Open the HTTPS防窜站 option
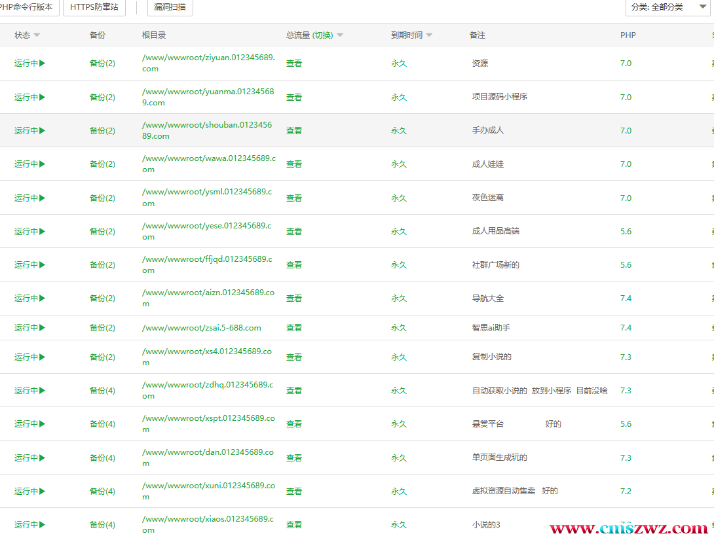Image resolution: width=714 pixels, height=540 pixels. [94, 7]
